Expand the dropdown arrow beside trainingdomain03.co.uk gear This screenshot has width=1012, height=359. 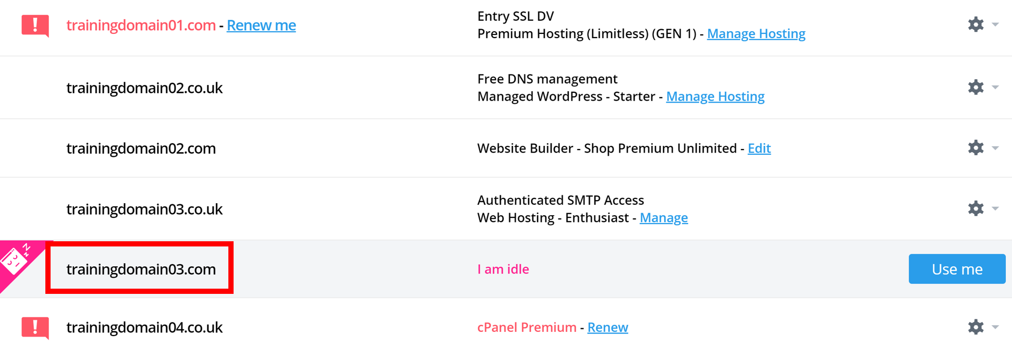point(996,208)
